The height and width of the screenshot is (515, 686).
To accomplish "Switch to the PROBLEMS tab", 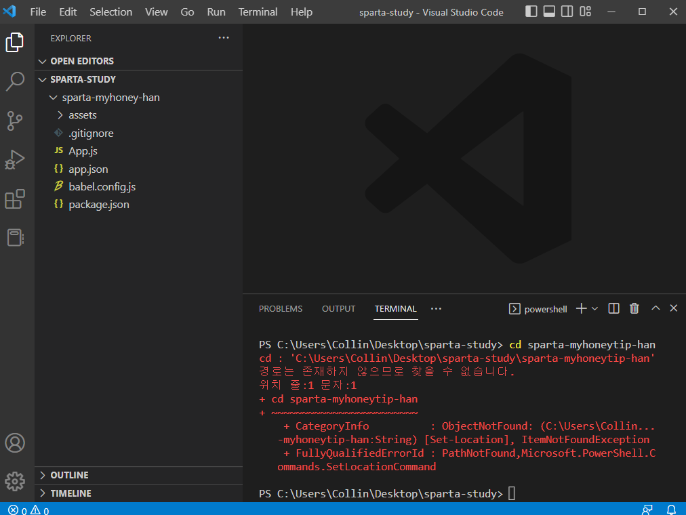I will tap(281, 308).
